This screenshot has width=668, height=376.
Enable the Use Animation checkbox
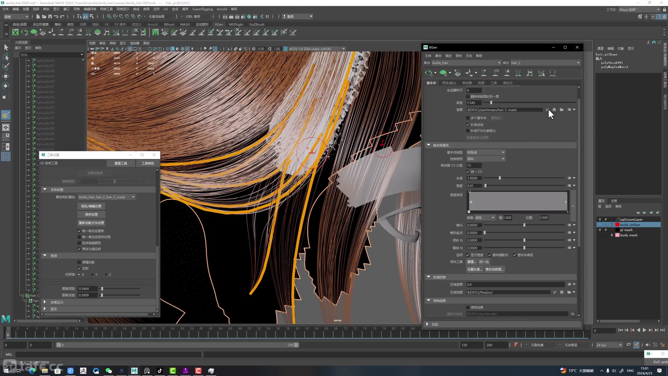pos(468,308)
